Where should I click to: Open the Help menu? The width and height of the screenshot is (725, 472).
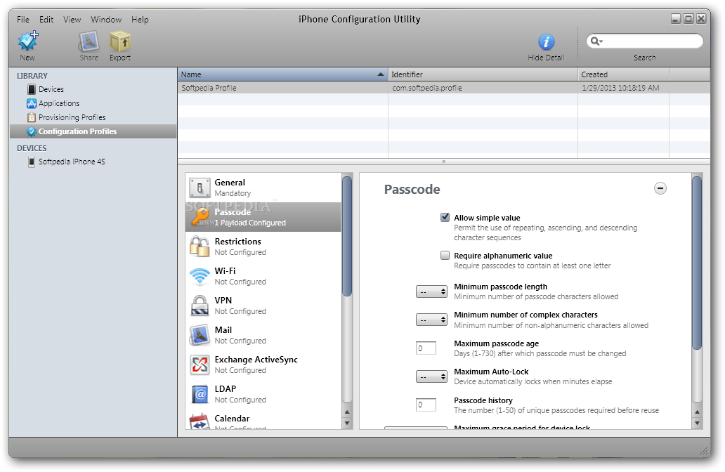pos(140,20)
